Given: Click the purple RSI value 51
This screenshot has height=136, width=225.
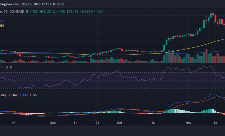Looking at the screenshot, I should point(2,67).
